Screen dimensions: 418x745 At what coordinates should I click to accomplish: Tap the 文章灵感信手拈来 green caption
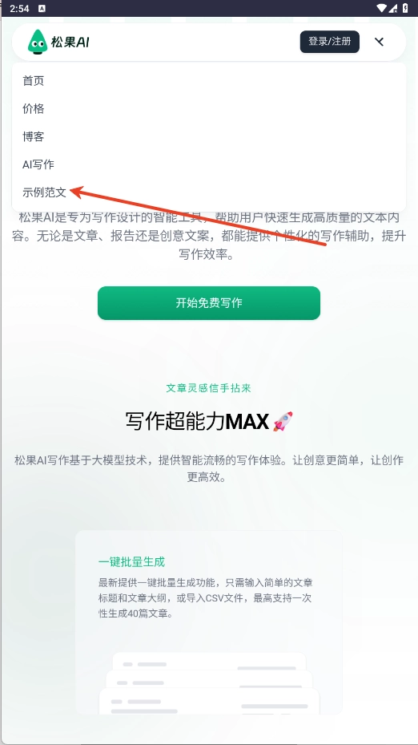209,388
